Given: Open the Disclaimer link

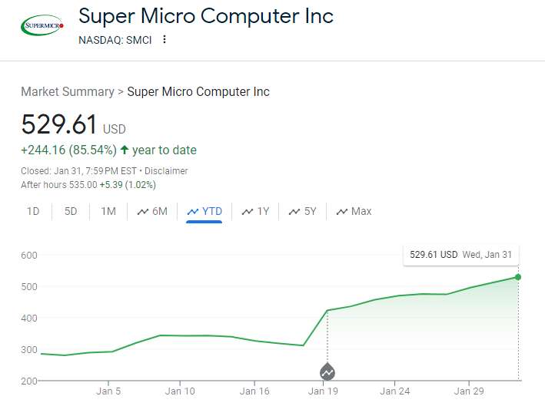Looking at the screenshot, I should click(166, 171).
